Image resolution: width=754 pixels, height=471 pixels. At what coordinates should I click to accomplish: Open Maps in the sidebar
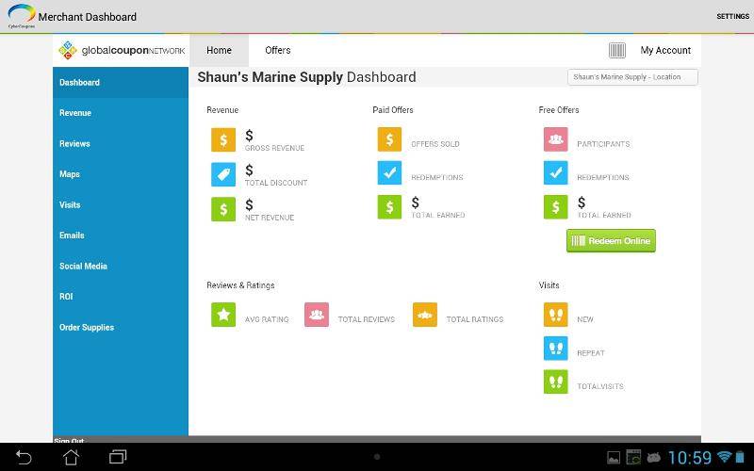click(121, 174)
